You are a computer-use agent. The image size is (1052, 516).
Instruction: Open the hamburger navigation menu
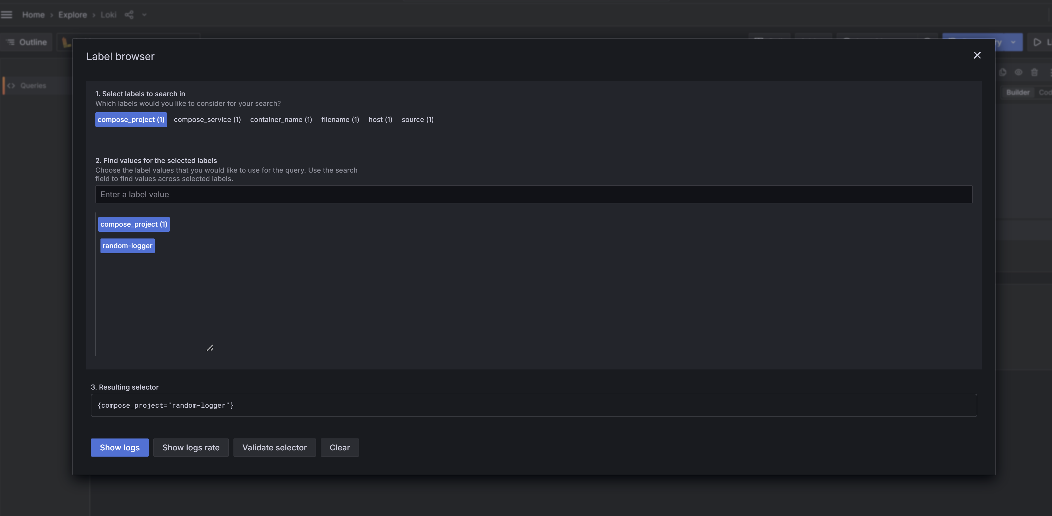[x=7, y=15]
